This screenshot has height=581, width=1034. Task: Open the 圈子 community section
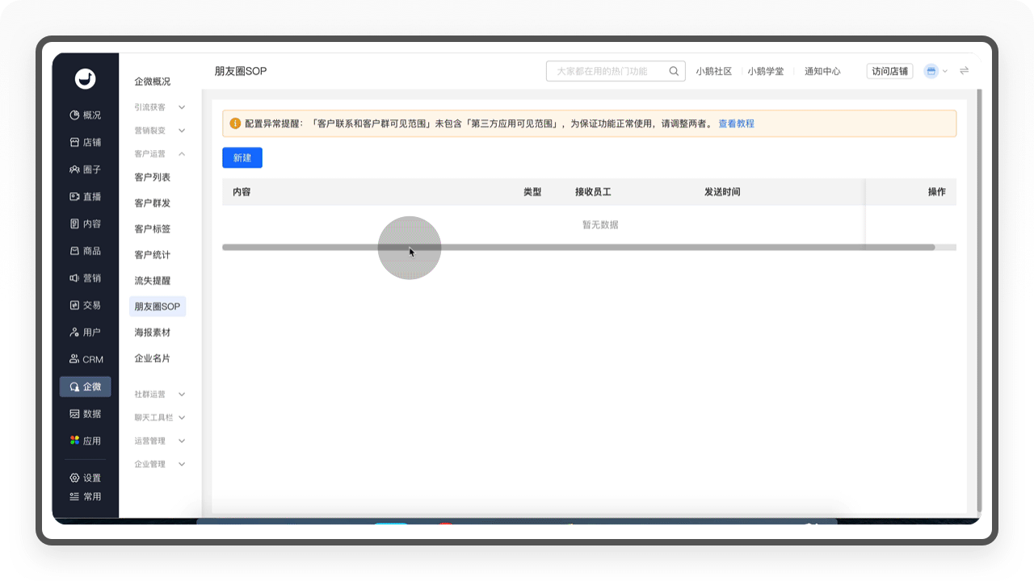click(x=85, y=169)
